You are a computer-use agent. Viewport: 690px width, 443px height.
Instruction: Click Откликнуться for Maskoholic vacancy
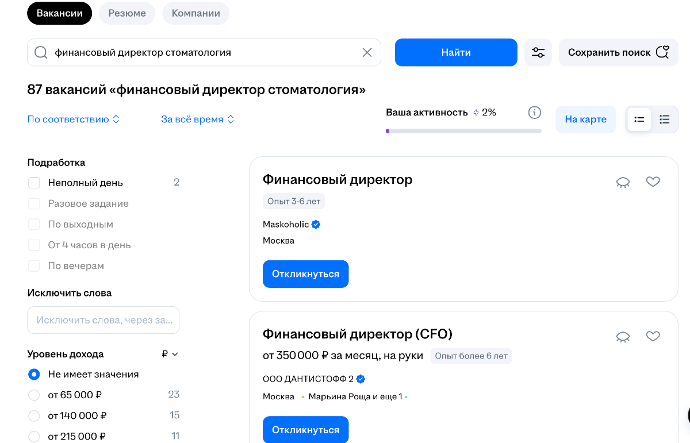[306, 274]
